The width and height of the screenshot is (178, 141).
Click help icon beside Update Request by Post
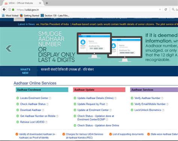pos(107,104)
